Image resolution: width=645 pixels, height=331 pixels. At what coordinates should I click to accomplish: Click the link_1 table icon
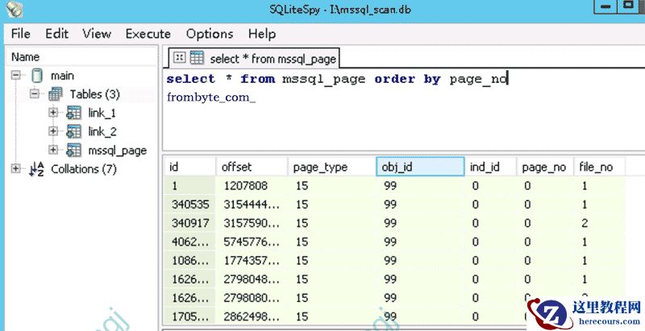74,113
